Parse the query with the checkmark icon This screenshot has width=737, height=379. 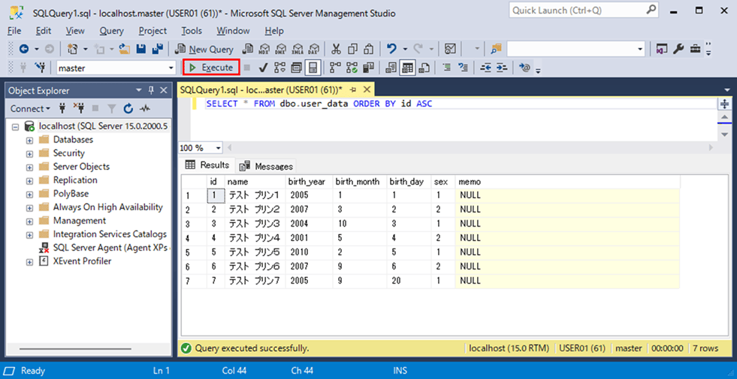coord(263,68)
